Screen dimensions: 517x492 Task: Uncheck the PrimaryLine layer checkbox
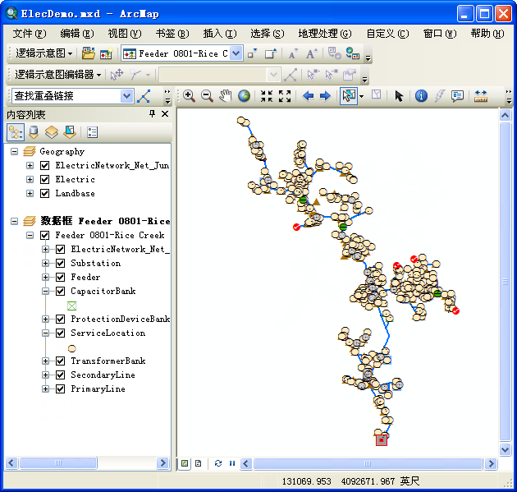click(60, 389)
